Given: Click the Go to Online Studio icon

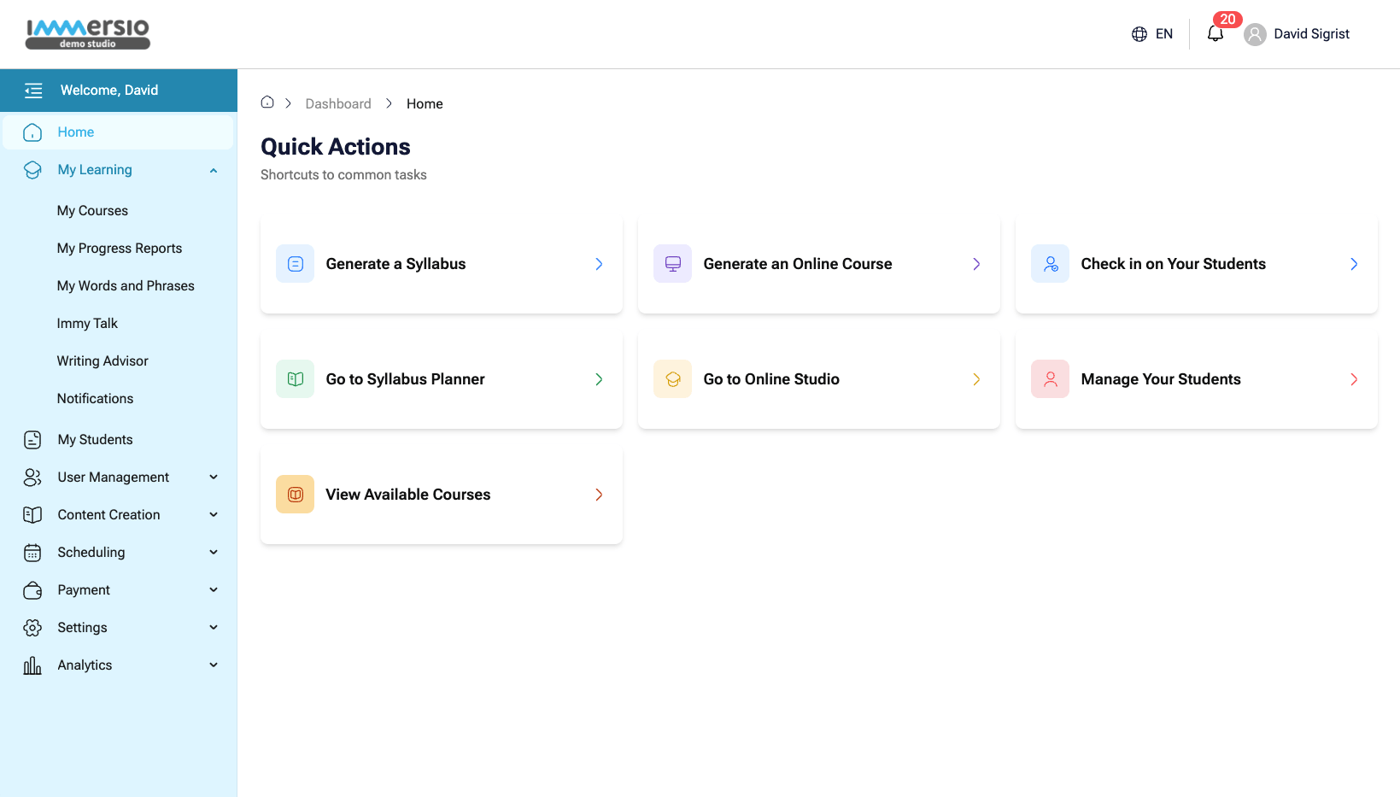Looking at the screenshot, I should [x=673, y=379].
